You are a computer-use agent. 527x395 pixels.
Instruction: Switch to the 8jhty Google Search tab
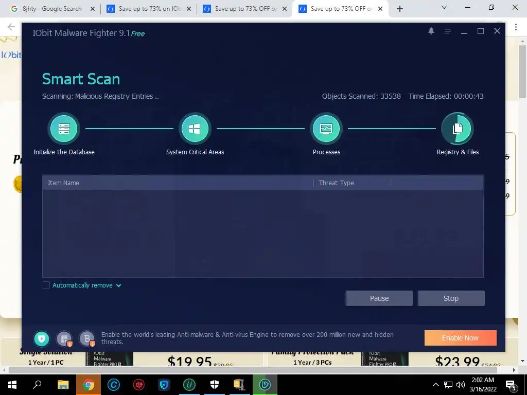tap(52, 9)
